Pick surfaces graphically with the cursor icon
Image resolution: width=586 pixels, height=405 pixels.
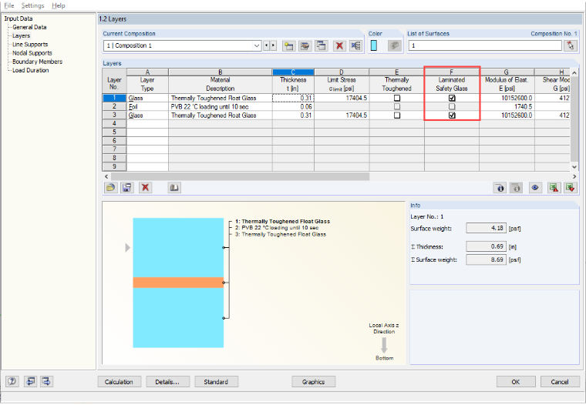point(571,45)
